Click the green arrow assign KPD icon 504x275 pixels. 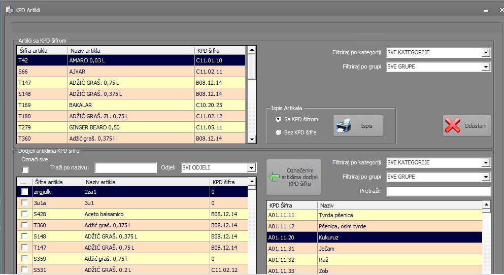click(x=275, y=177)
